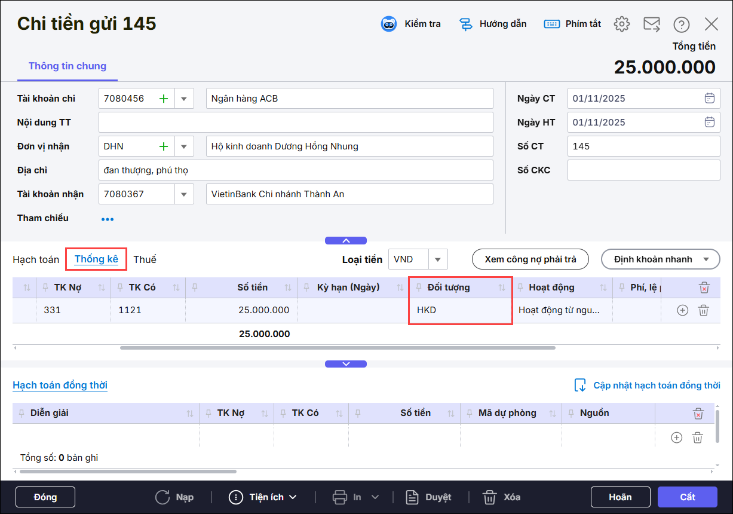
Task: Open the help question mark icon
Action: pos(681,24)
